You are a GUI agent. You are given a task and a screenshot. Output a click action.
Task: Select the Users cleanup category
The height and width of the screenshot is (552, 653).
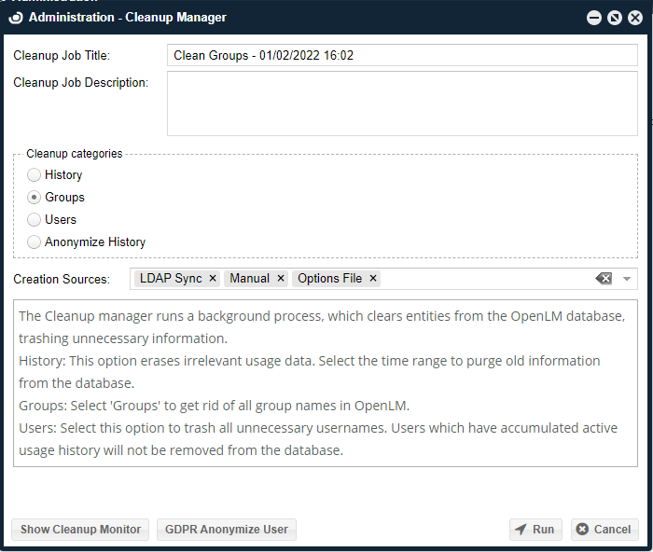point(35,219)
